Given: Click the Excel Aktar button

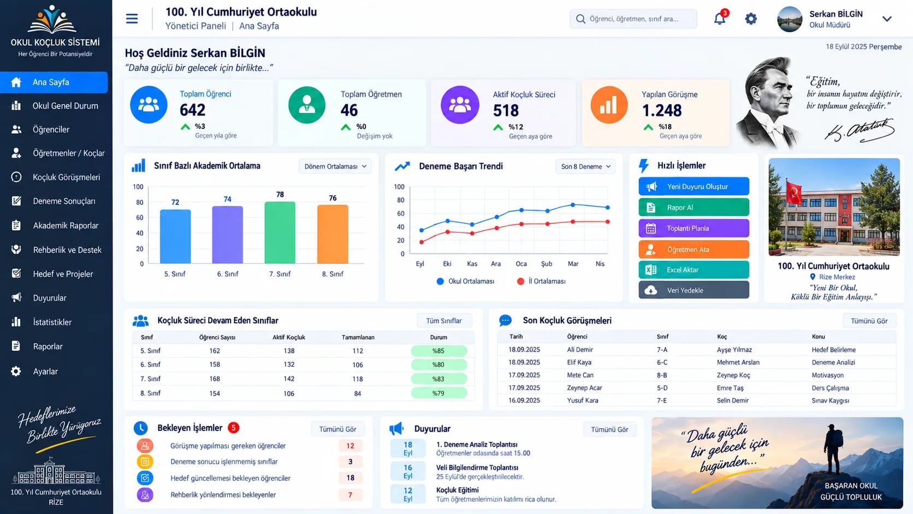Looking at the screenshot, I should (693, 270).
